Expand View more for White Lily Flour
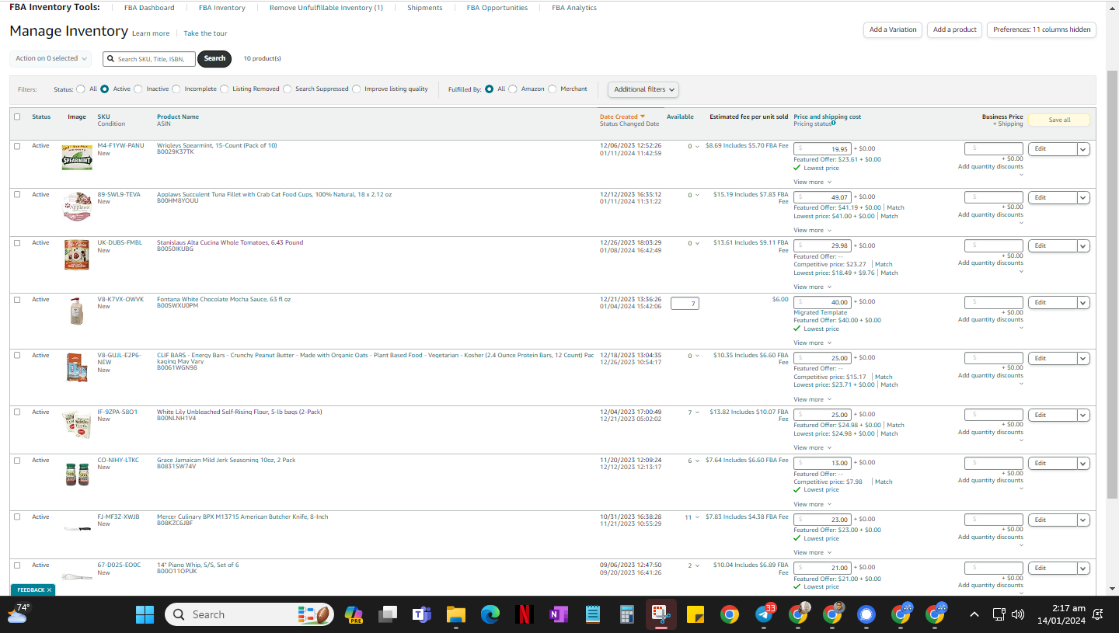 812,447
